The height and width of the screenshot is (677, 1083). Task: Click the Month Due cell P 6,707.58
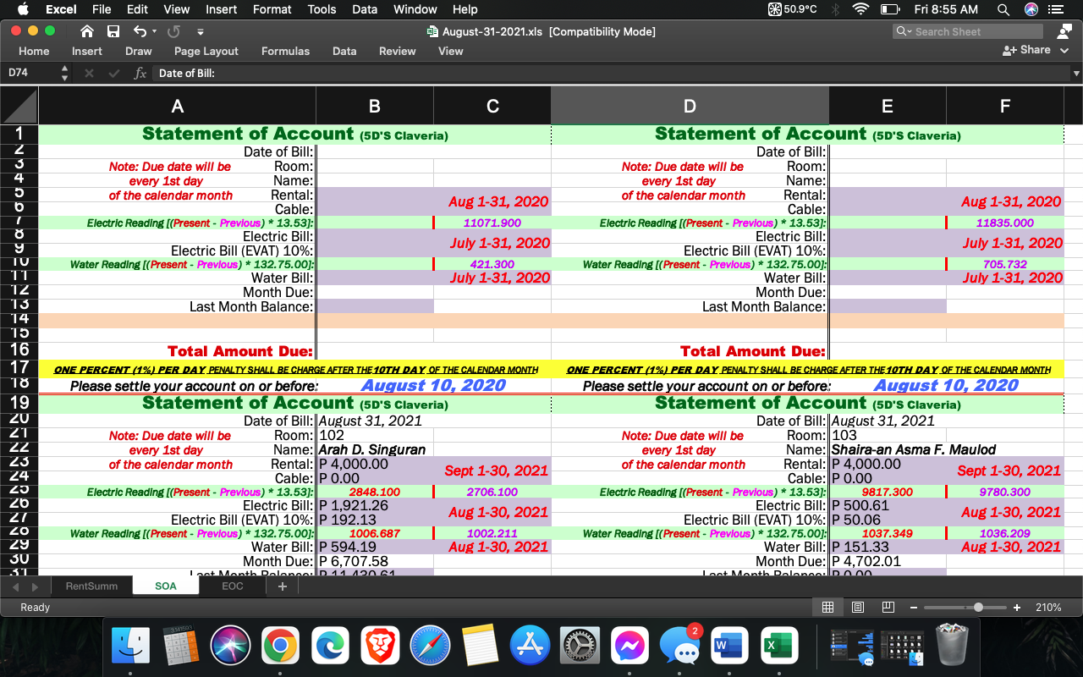coord(375,561)
